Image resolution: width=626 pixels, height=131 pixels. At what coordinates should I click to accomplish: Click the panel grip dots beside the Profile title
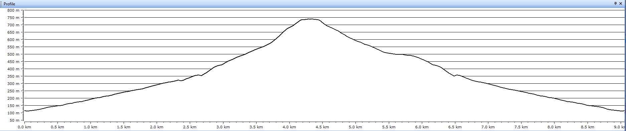coord(1,4)
